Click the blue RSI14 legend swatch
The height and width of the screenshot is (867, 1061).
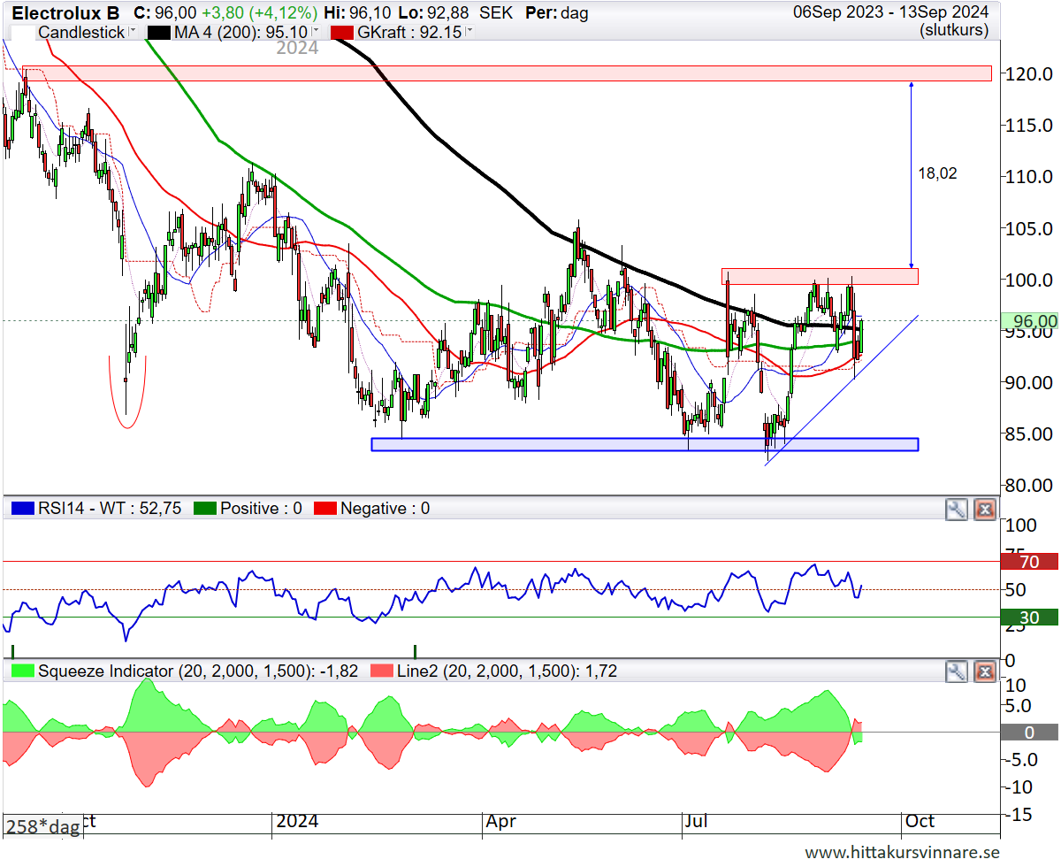pos(22,509)
